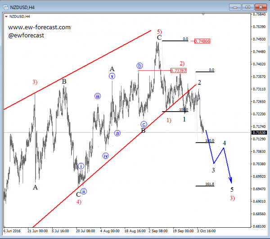Click the blue projection arrow head
The width and height of the screenshot is (270, 239).
(x=230, y=180)
